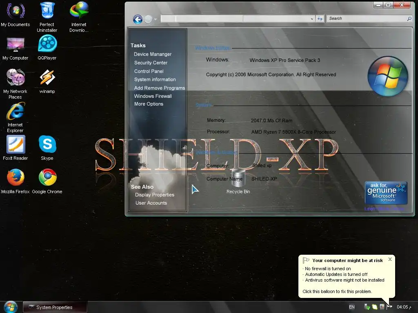The height and width of the screenshot is (313, 418).
Task: Click the refresh arrows beside address bar
Action: coord(320,19)
